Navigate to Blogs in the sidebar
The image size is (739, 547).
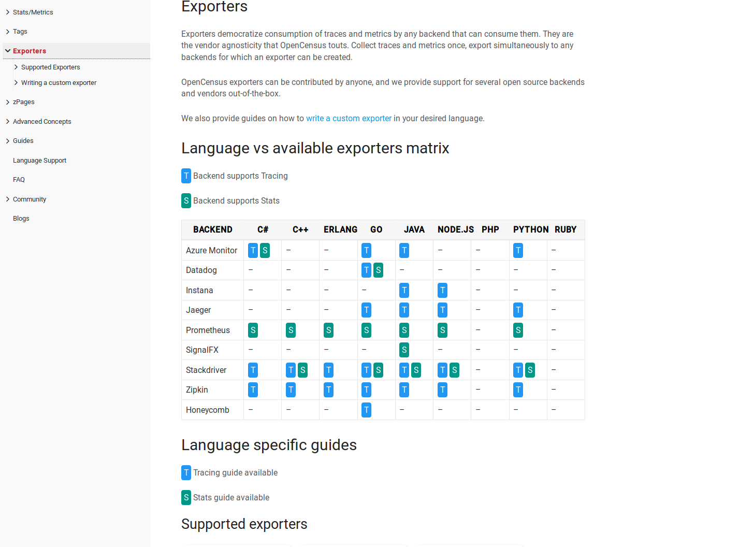click(x=21, y=218)
